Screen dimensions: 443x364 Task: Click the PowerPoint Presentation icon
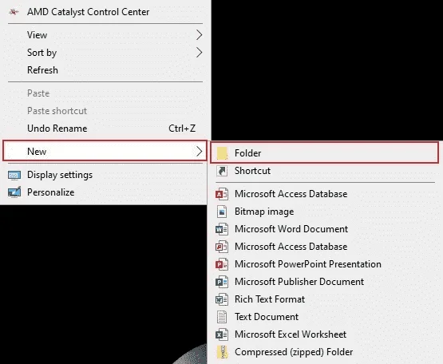222,264
